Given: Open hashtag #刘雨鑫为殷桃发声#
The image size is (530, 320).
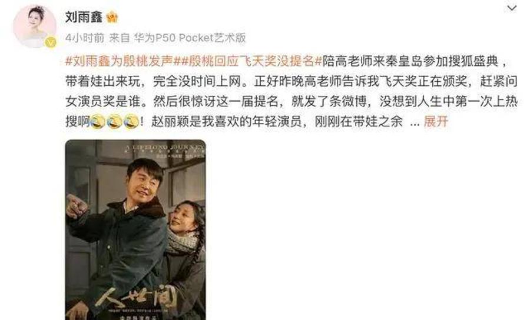Looking at the screenshot, I should 120,61.
